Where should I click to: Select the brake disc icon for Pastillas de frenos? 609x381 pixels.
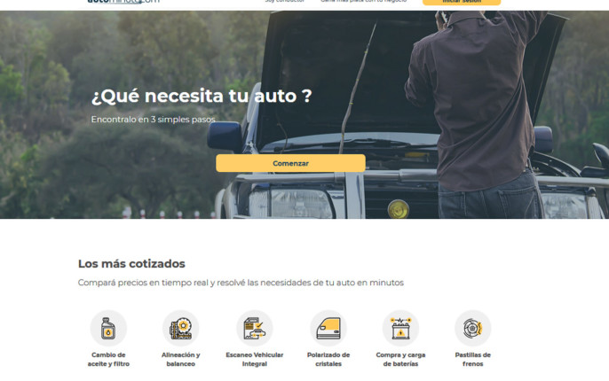tap(472, 328)
